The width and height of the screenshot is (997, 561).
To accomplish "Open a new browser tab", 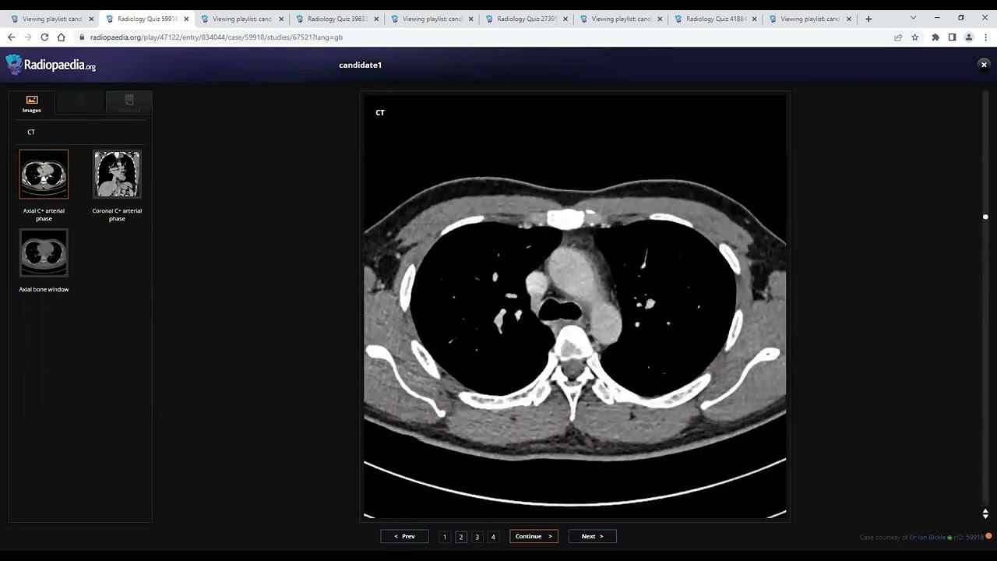I will click(868, 19).
